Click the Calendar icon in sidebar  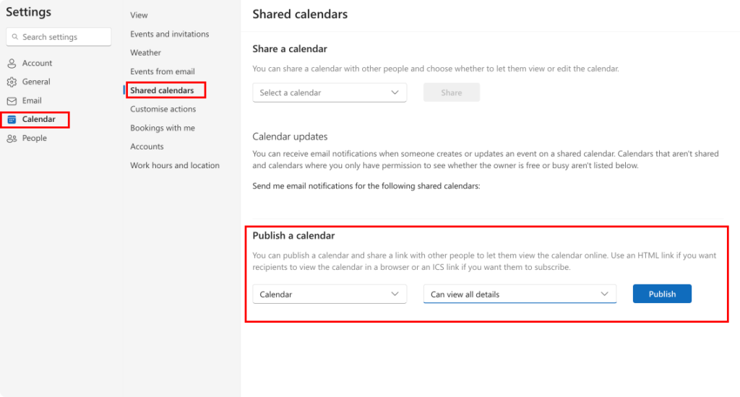(x=12, y=120)
